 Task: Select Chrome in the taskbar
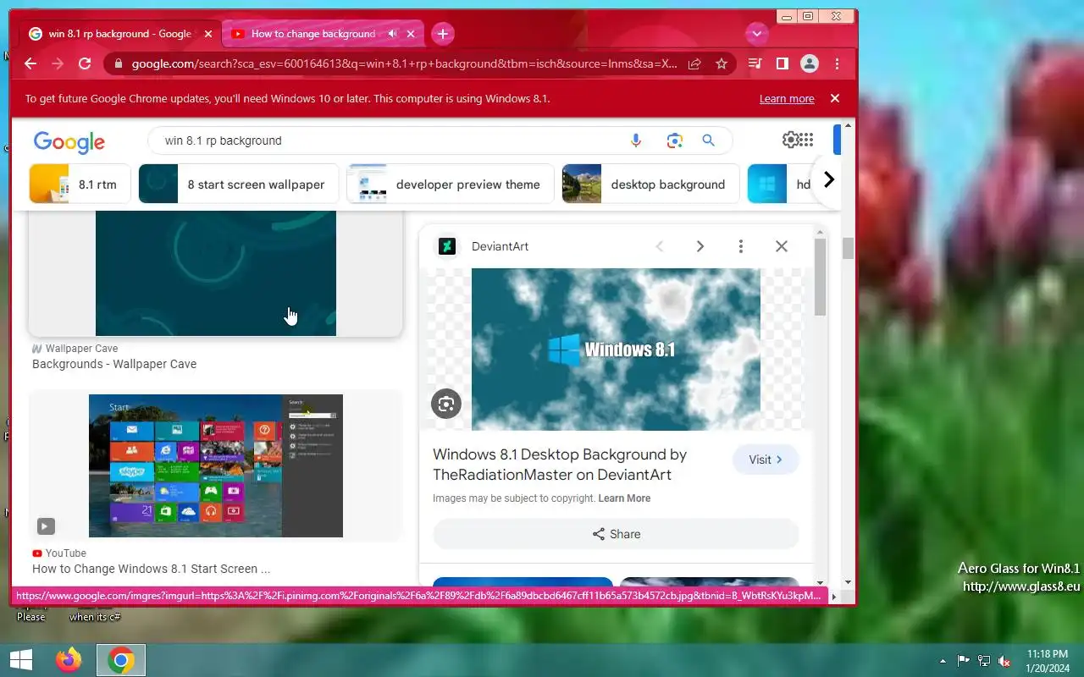[121, 660]
